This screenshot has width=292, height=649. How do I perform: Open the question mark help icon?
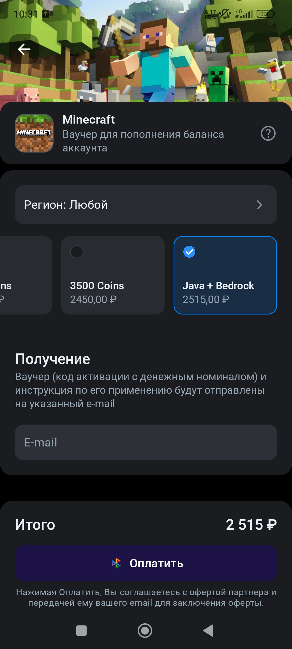(x=268, y=134)
